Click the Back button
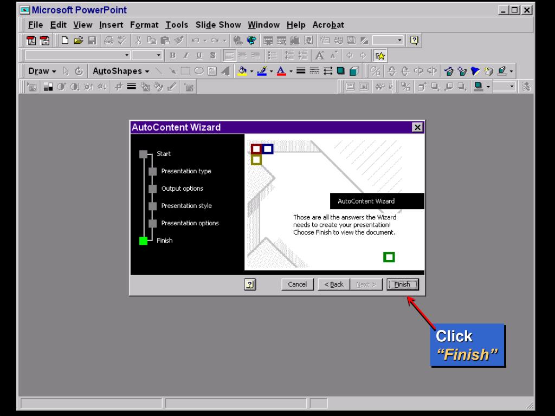The image size is (555, 416). point(334,284)
